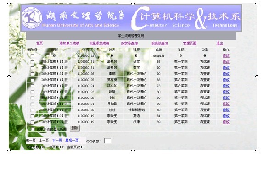Open 批量添加成绩 navigation link
This screenshot has height=169, width=275.
[99, 43]
